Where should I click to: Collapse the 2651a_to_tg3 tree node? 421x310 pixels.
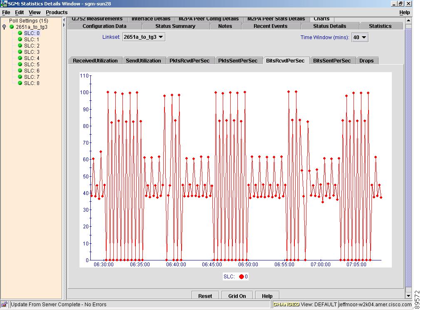[4, 27]
